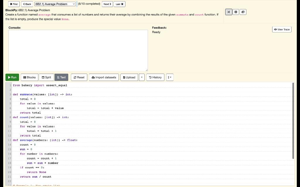The width and height of the screenshot is (300, 187).
Task: Click the Upload button
Action: pos(129,77)
